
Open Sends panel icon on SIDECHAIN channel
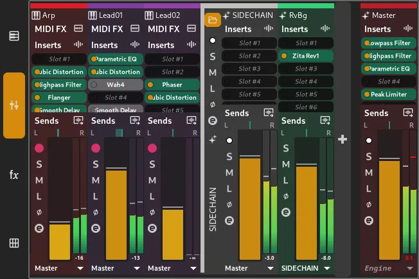[x=269, y=113]
